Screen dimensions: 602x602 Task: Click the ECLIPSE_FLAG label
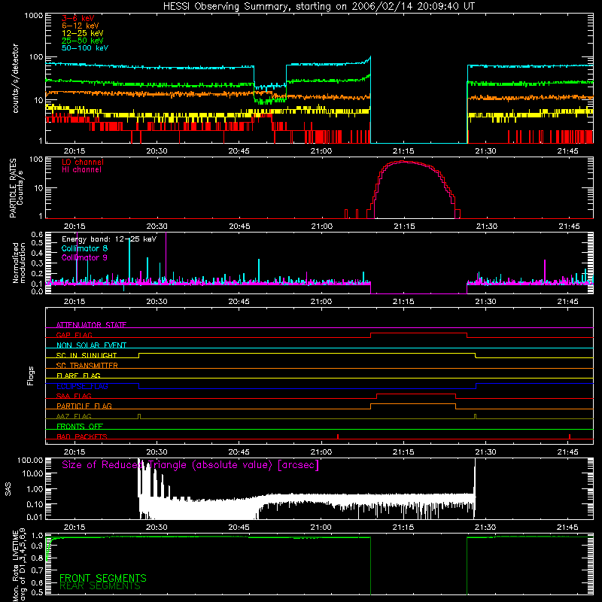click(82, 386)
